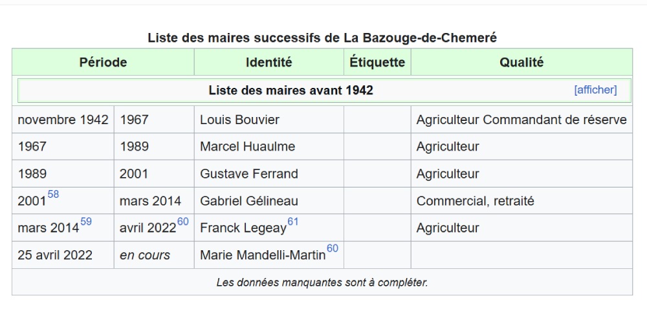Select the Marcel Hualme cell
This screenshot has width=647, height=320.
click(x=247, y=147)
